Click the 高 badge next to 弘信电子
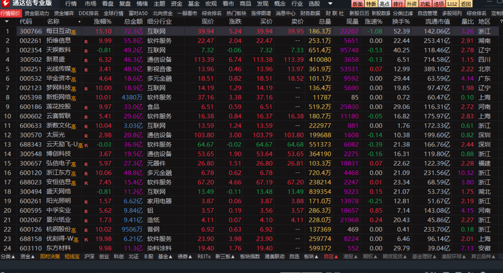This screenshot has height=273, width=503. click(x=73, y=165)
